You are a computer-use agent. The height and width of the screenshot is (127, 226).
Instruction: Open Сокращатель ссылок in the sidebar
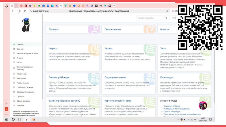(25, 92)
